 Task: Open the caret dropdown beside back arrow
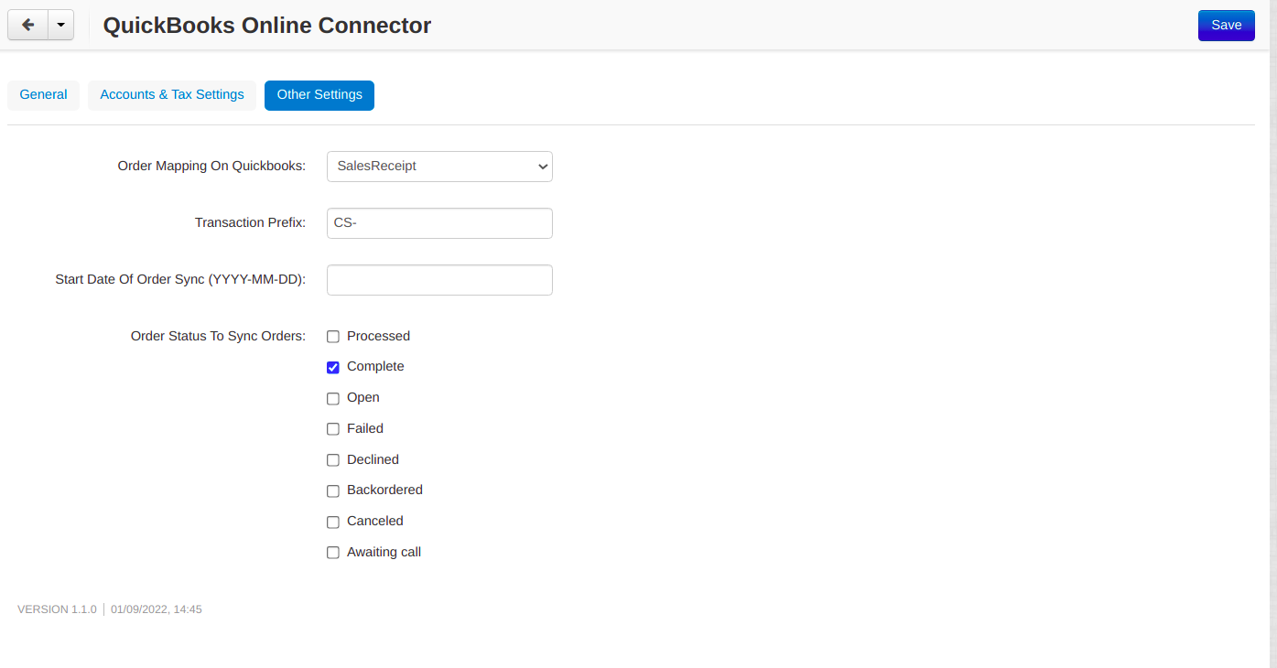(x=60, y=26)
